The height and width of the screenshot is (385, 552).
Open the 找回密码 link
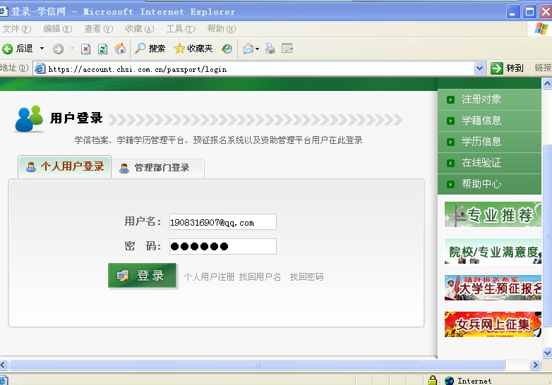(306, 277)
